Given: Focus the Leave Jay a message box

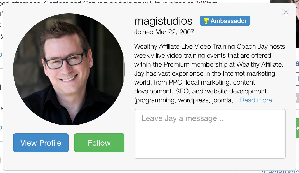Looking at the screenshot, I should click(210, 134).
